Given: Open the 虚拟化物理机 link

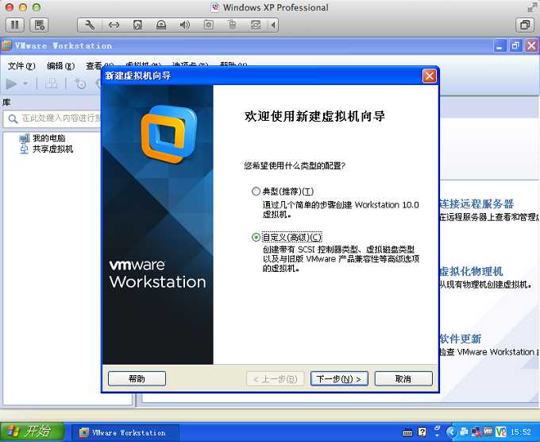Looking at the screenshot, I should click(471, 271).
